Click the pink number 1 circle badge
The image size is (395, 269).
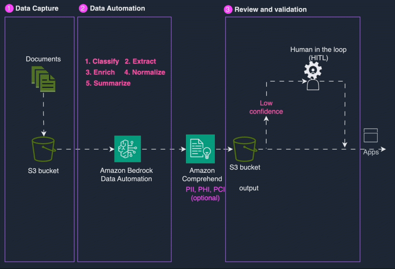click(9, 9)
